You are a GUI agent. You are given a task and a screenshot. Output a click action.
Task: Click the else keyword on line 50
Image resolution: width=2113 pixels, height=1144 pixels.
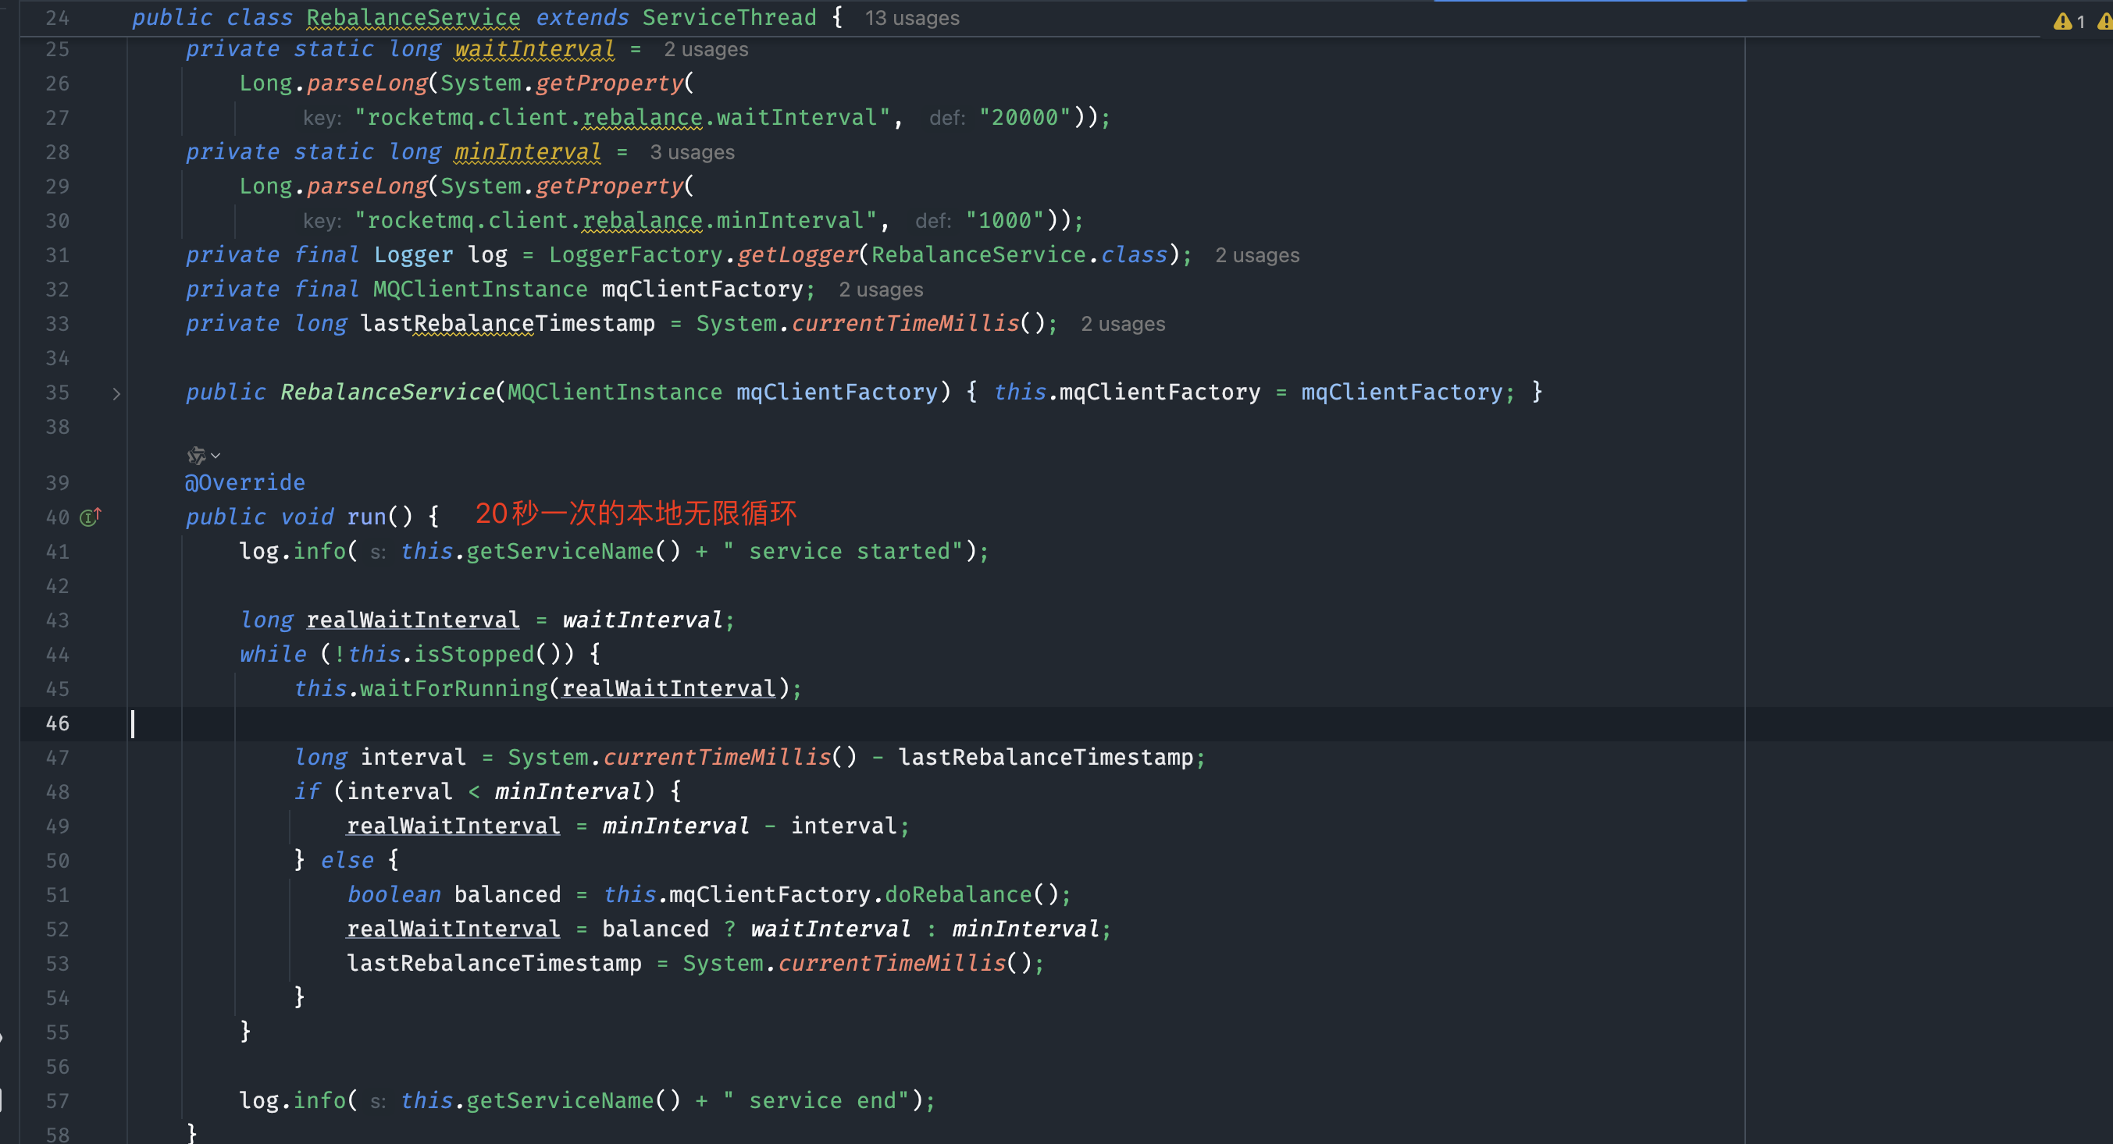(347, 861)
